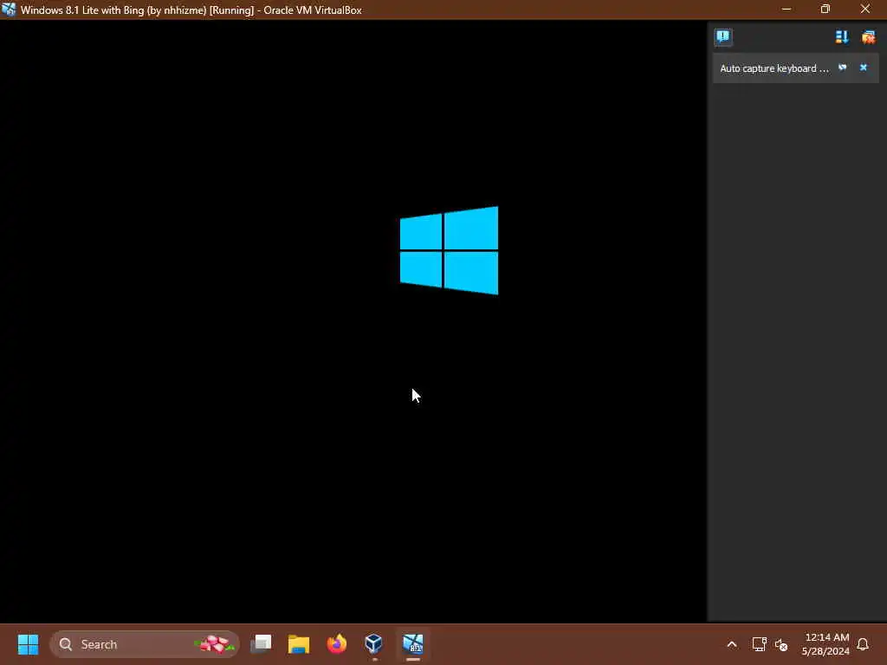Open the muted volume tray icon
887x665 pixels.
click(781, 644)
